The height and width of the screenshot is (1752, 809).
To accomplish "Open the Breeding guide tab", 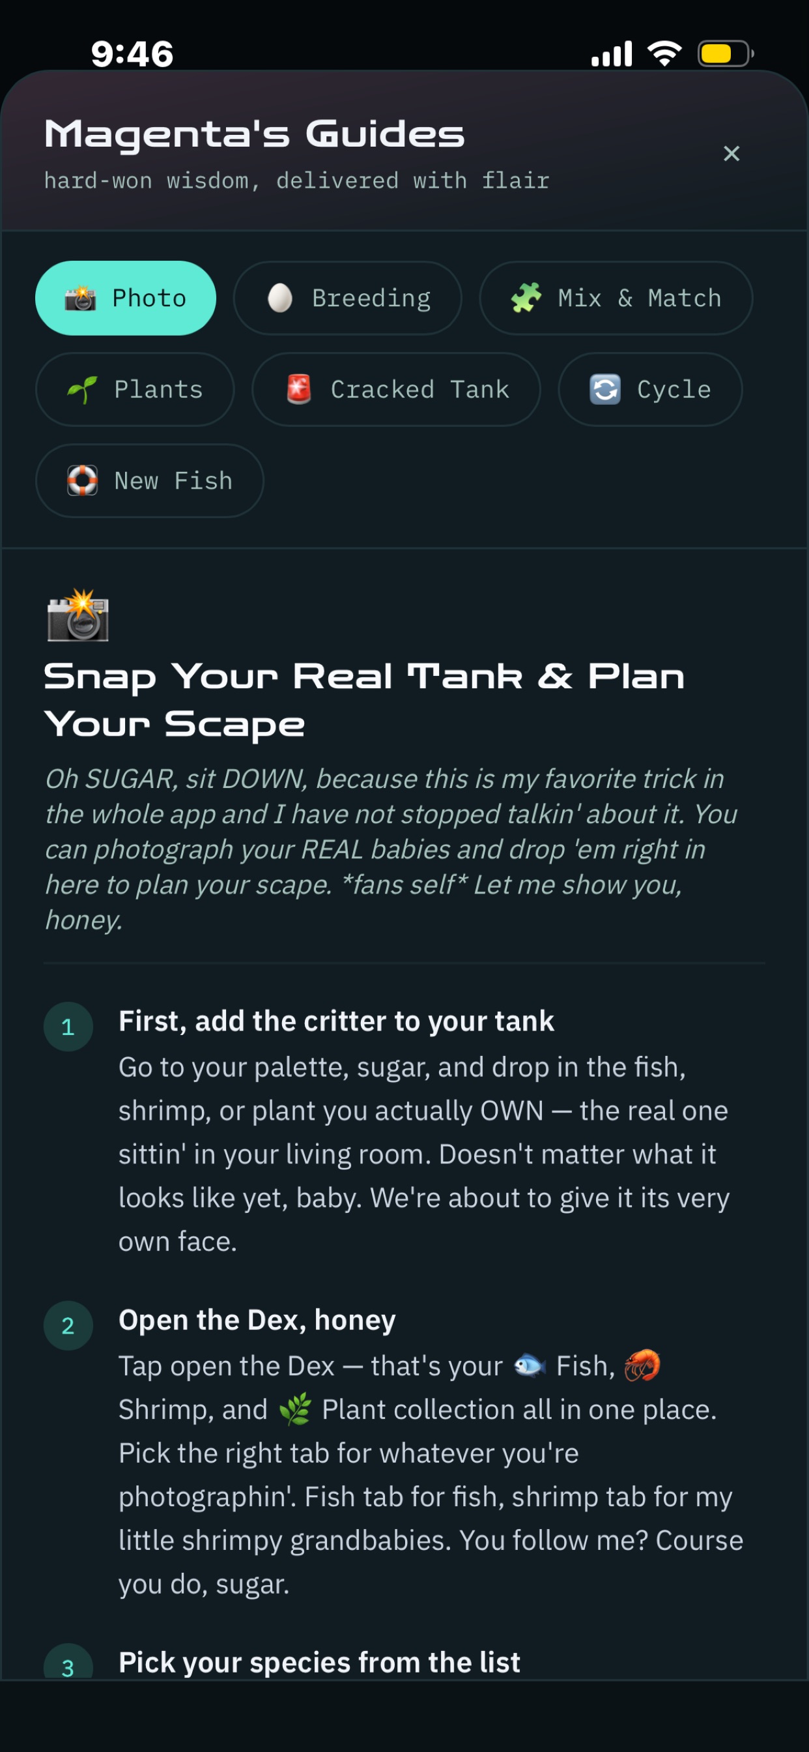I will coord(347,298).
